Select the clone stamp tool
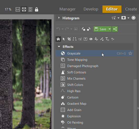This screenshot has width=139, height=129. pyautogui.click(x=96, y=39)
